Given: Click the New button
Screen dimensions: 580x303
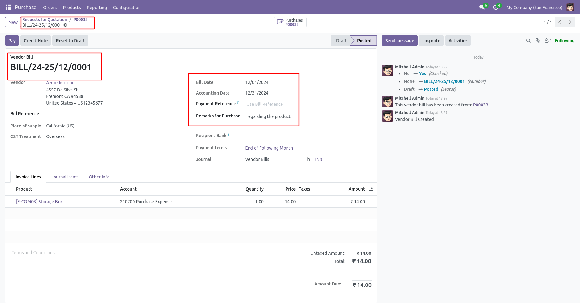Looking at the screenshot, I should [13, 22].
